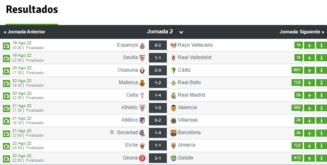Click the Barcelona club crest
327x165 pixels.
(x=174, y=133)
